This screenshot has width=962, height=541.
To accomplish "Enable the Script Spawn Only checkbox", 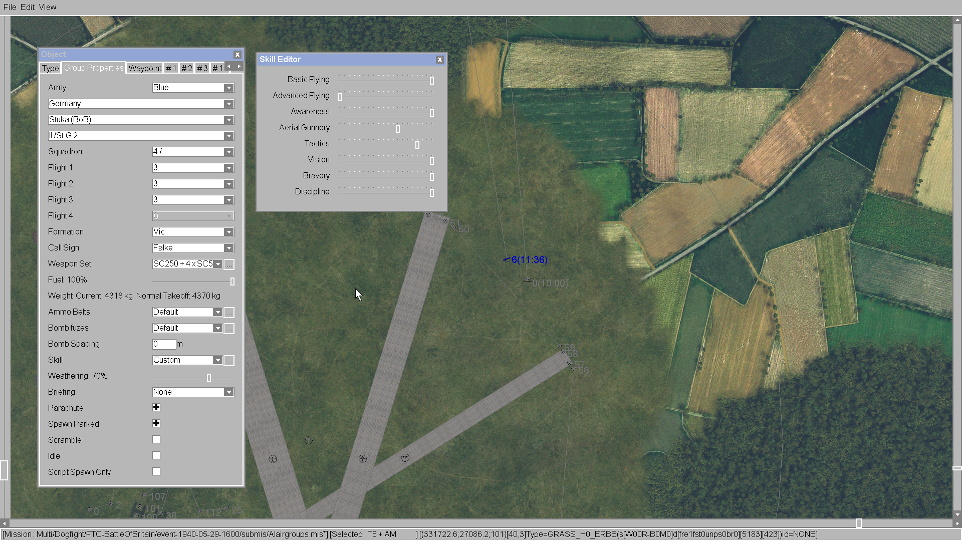I will click(156, 472).
